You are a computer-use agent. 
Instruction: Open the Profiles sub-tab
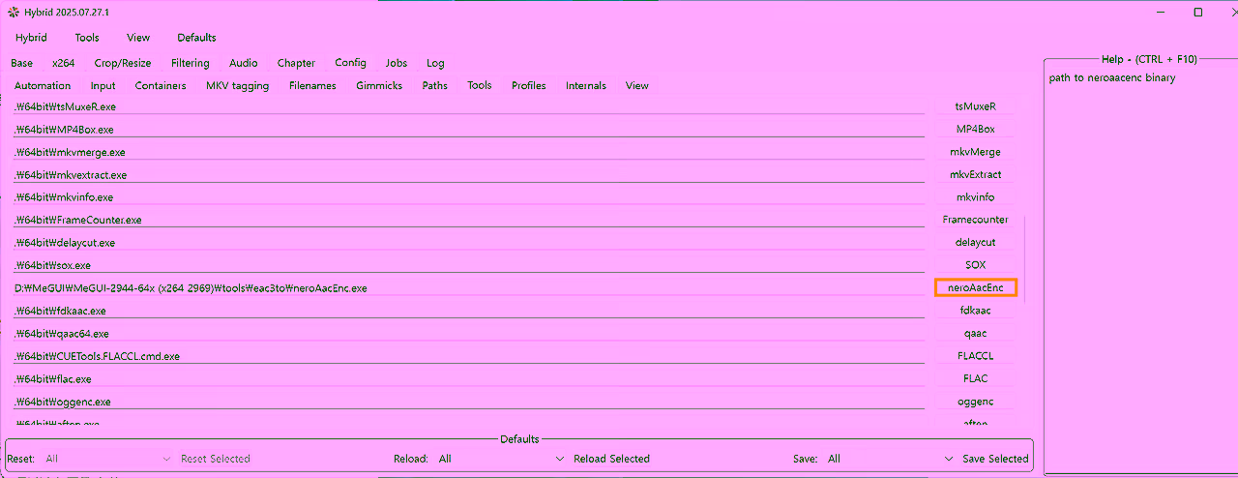(529, 86)
